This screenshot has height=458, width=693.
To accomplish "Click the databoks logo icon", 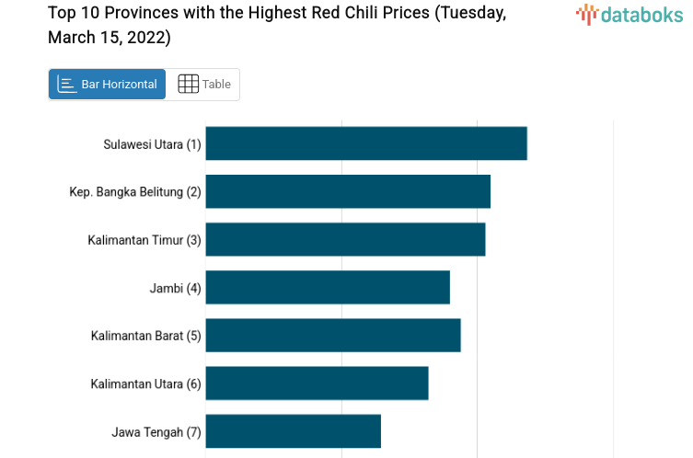I will click(x=586, y=14).
